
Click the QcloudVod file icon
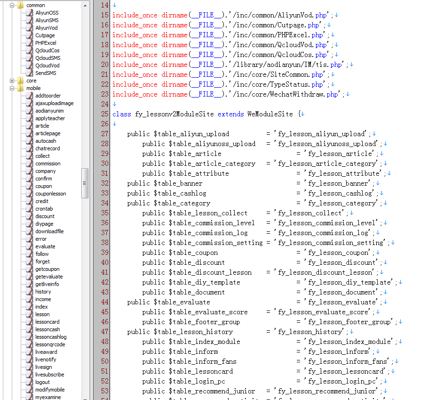pos(30,65)
